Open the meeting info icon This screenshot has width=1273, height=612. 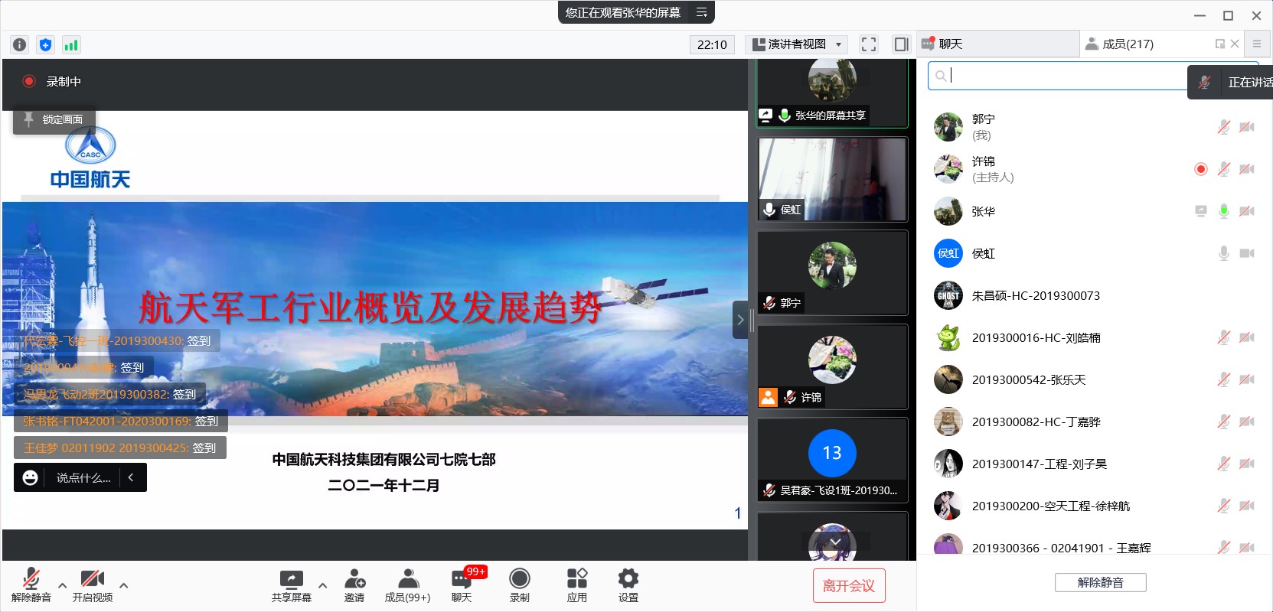pyautogui.click(x=20, y=45)
